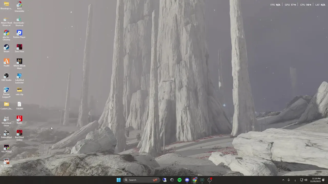Select the 1392860 text file
This screenshot has height=184, width=328.
coord(19,106)
